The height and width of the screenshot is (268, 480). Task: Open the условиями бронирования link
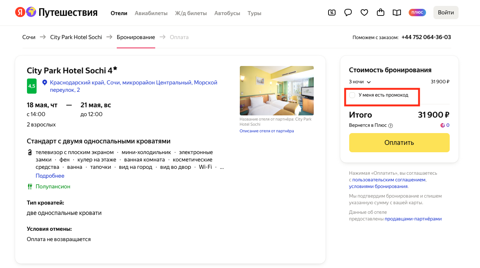(x=378, y=187)
